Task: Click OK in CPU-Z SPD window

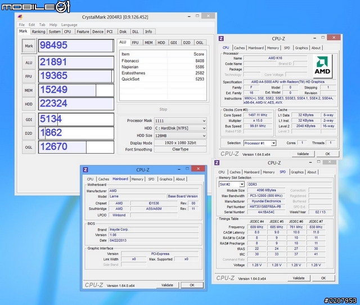Action: [323, 278]
